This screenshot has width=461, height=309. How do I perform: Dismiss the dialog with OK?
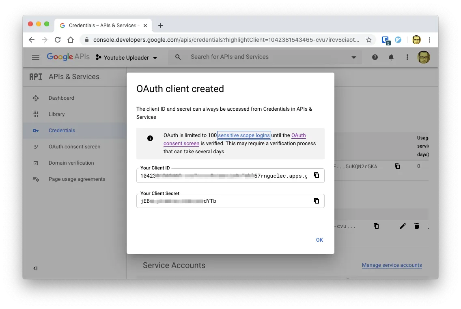(x=319, y=240)
